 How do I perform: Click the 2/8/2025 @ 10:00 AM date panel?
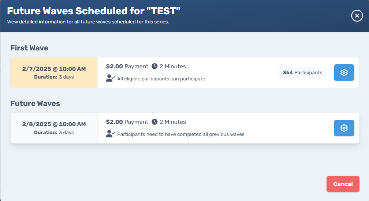[54, 128]
